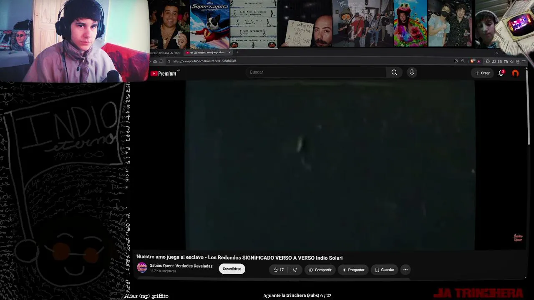This screenshot has height=300, width=534.
Task: Open the Sabias Queee Verdades Reveladas channel link
Action: (x=181, y=266)
